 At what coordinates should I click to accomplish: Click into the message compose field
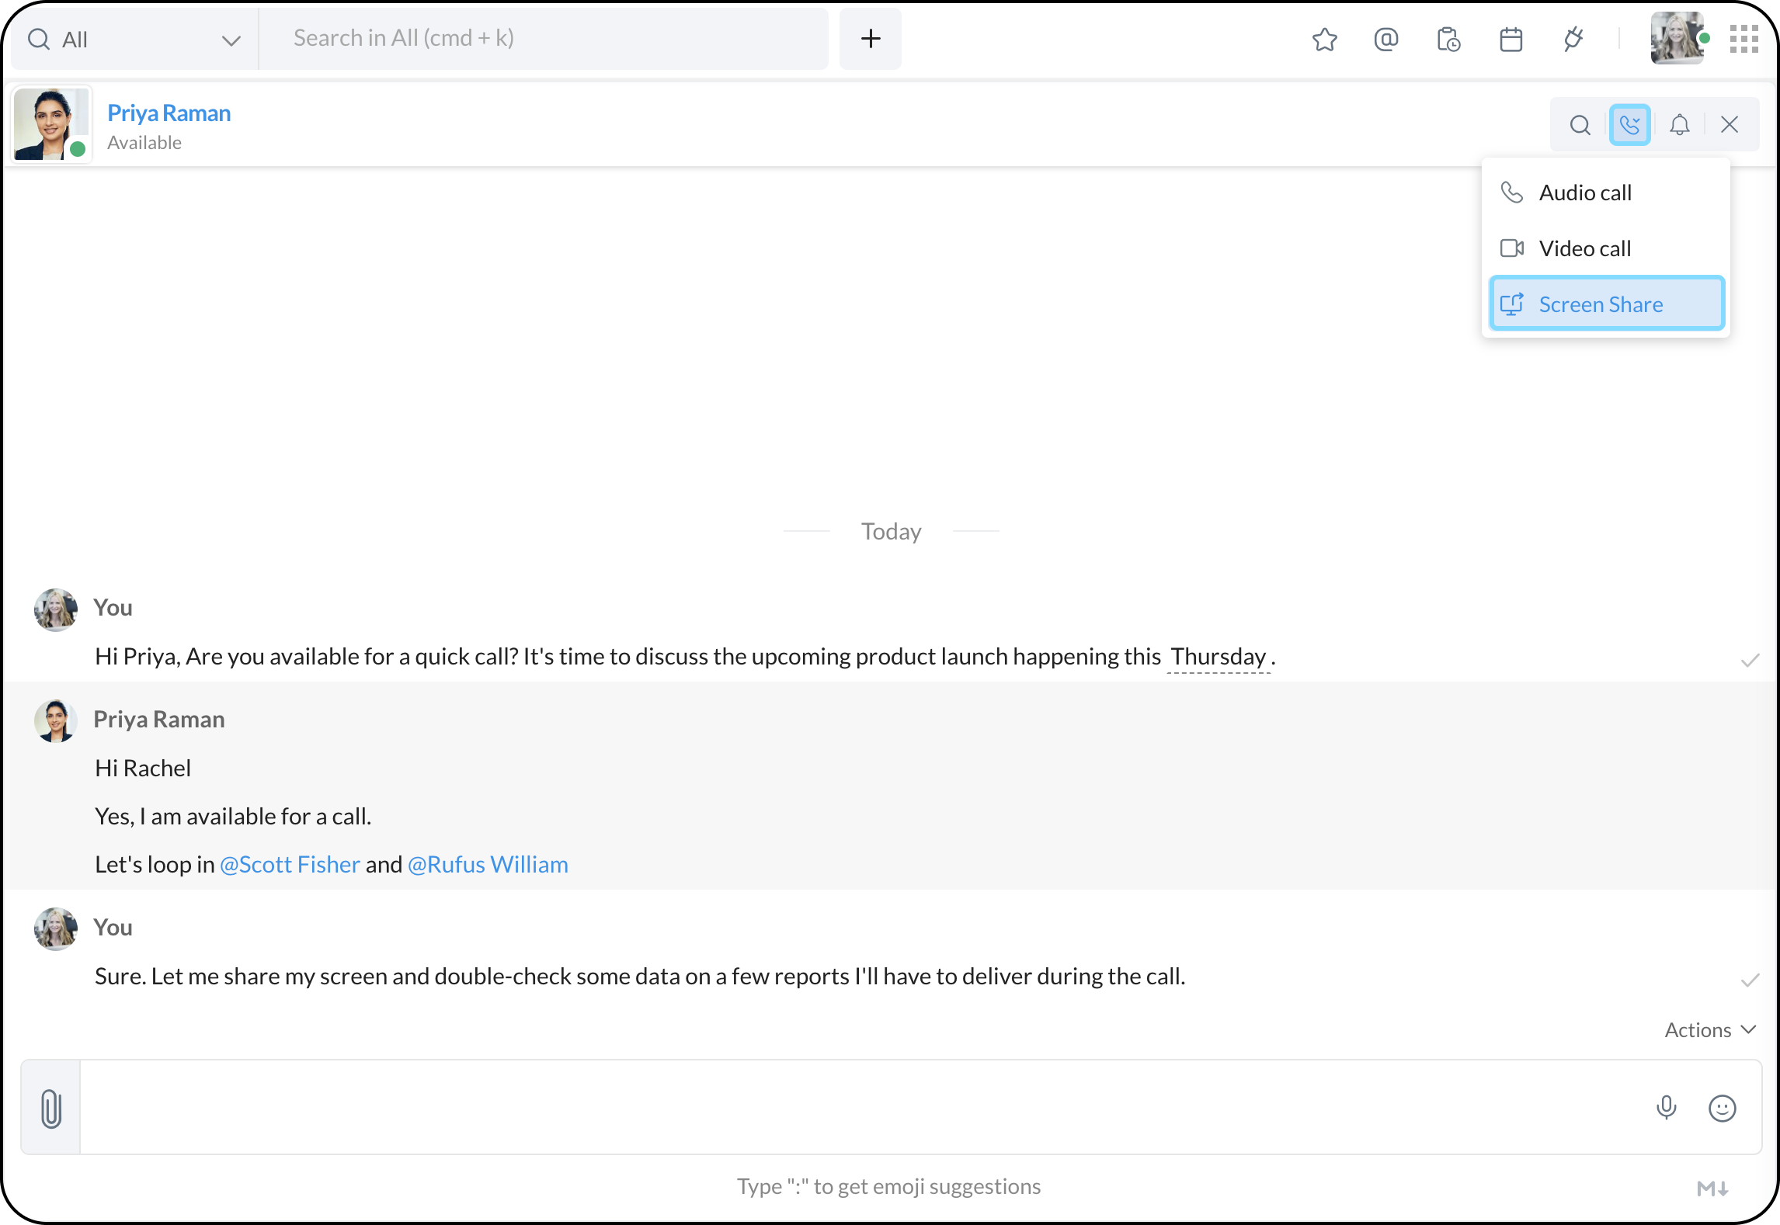point(854,1108)
